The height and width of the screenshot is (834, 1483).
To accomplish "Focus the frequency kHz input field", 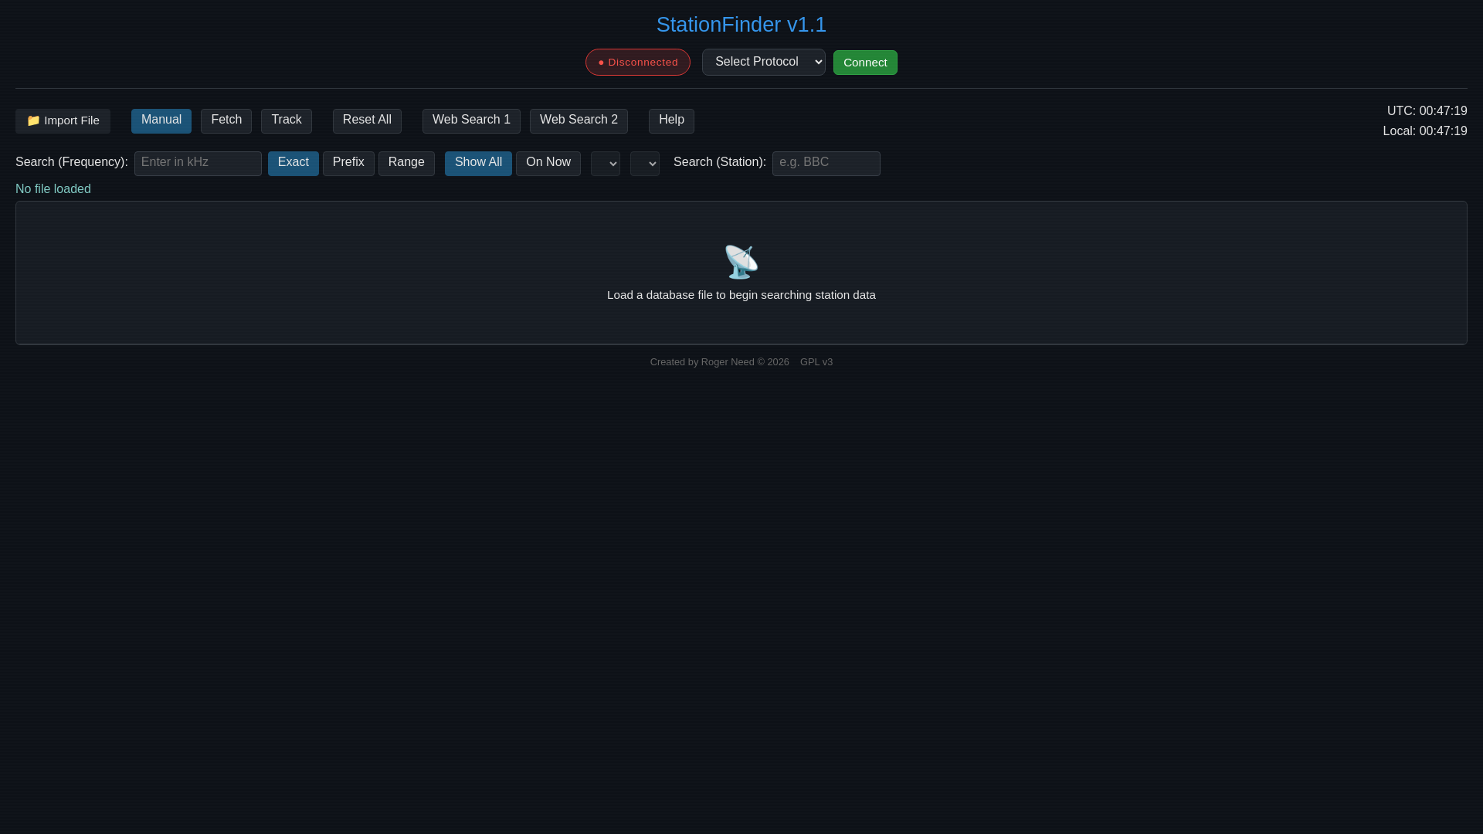I will tap(198, 163).
